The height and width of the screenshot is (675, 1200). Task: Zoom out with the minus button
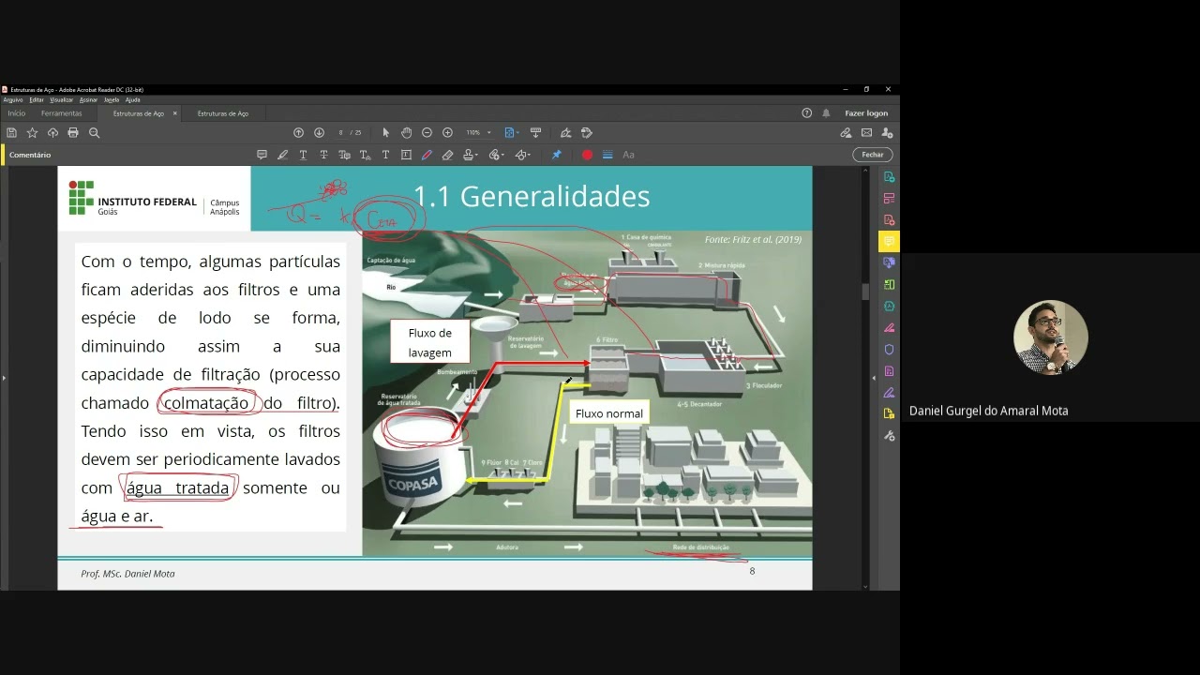[x=427, y=133]
